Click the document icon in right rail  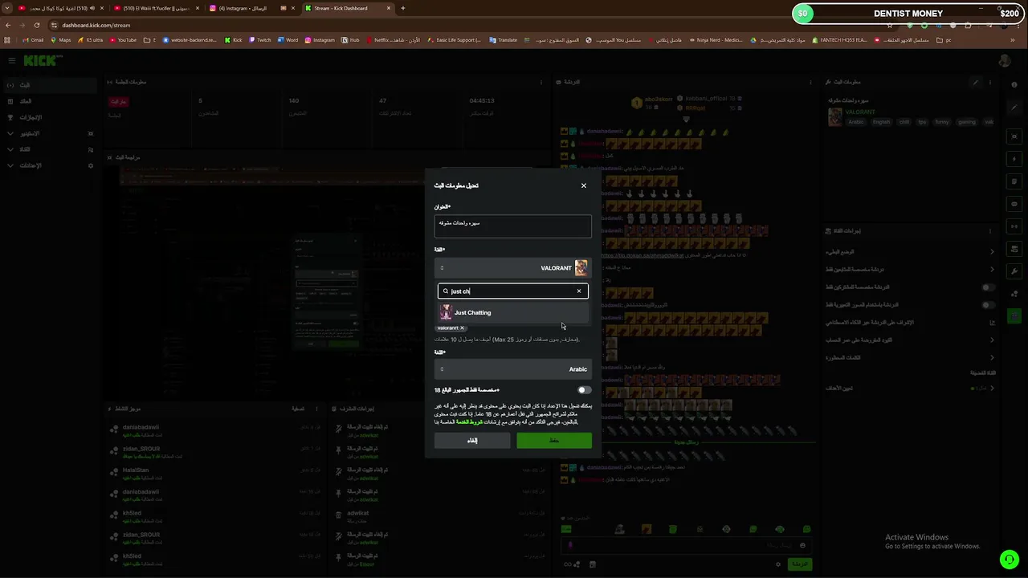(x=1015, y=181)
